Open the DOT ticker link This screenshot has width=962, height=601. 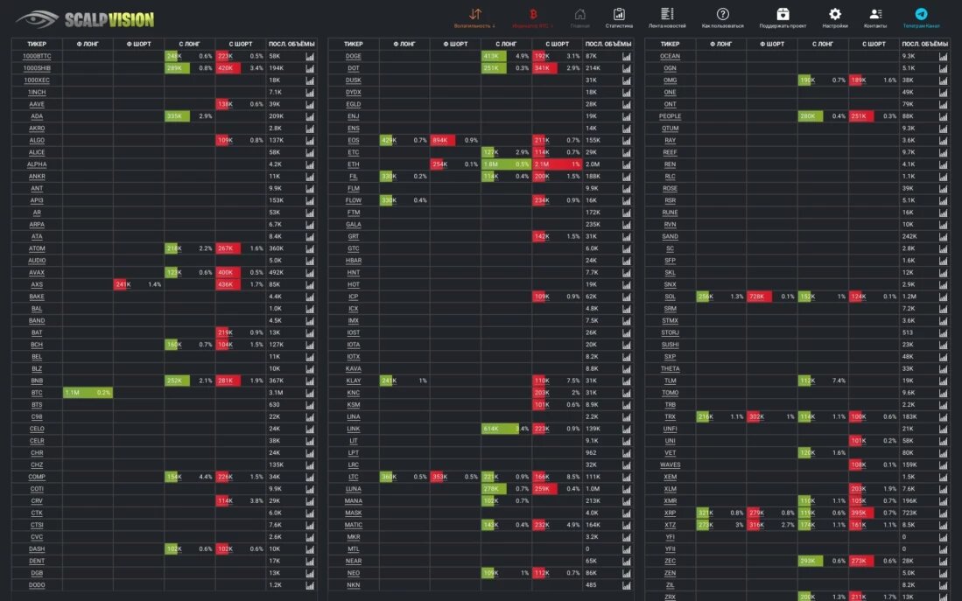pos(354,68)
